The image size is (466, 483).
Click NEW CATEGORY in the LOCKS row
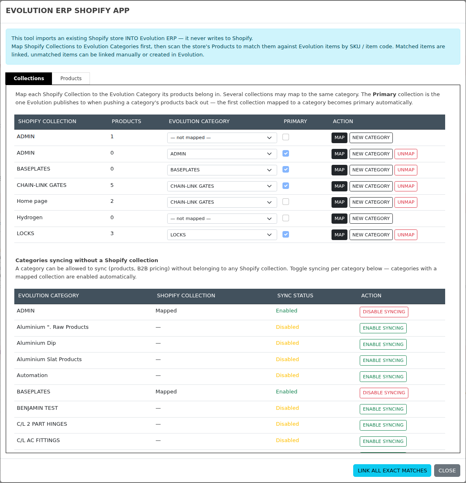[x=371, y=235]
